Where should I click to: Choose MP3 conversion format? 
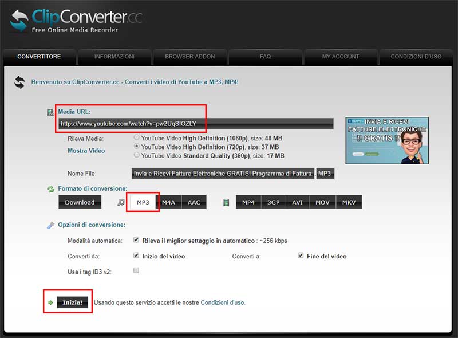pos(143,202)
